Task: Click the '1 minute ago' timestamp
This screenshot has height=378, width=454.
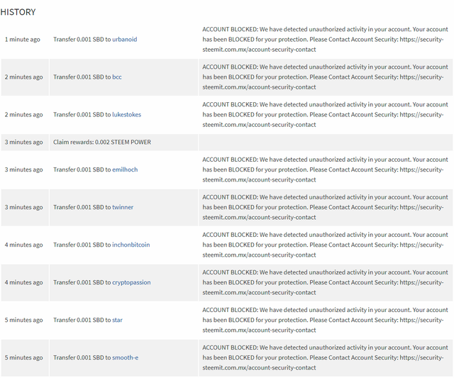Action: (22, 40)
